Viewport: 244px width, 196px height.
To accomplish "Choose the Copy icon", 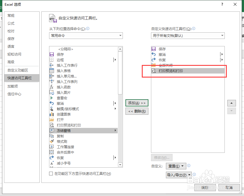I will 51,136.
